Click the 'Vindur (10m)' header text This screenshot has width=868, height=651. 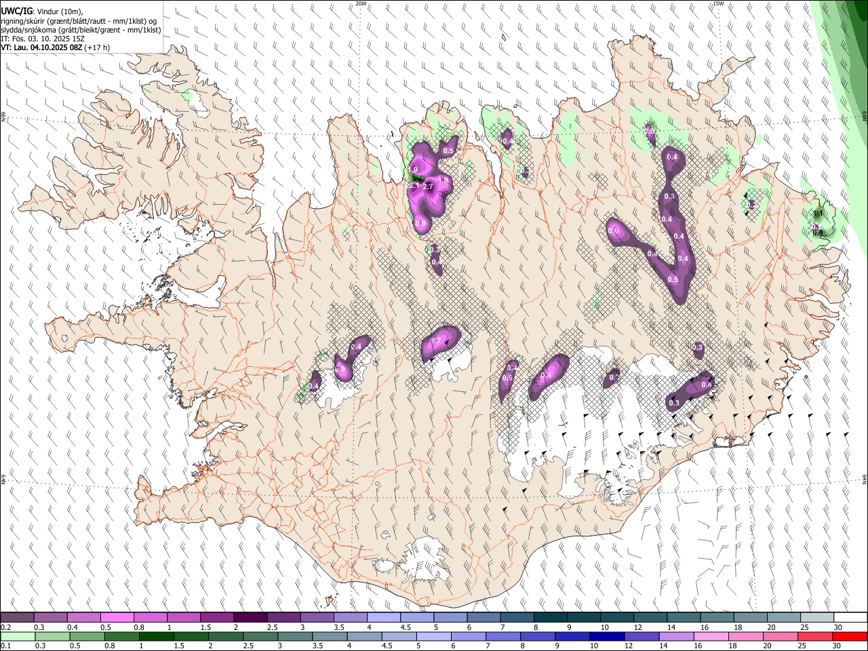click(59, 12)
